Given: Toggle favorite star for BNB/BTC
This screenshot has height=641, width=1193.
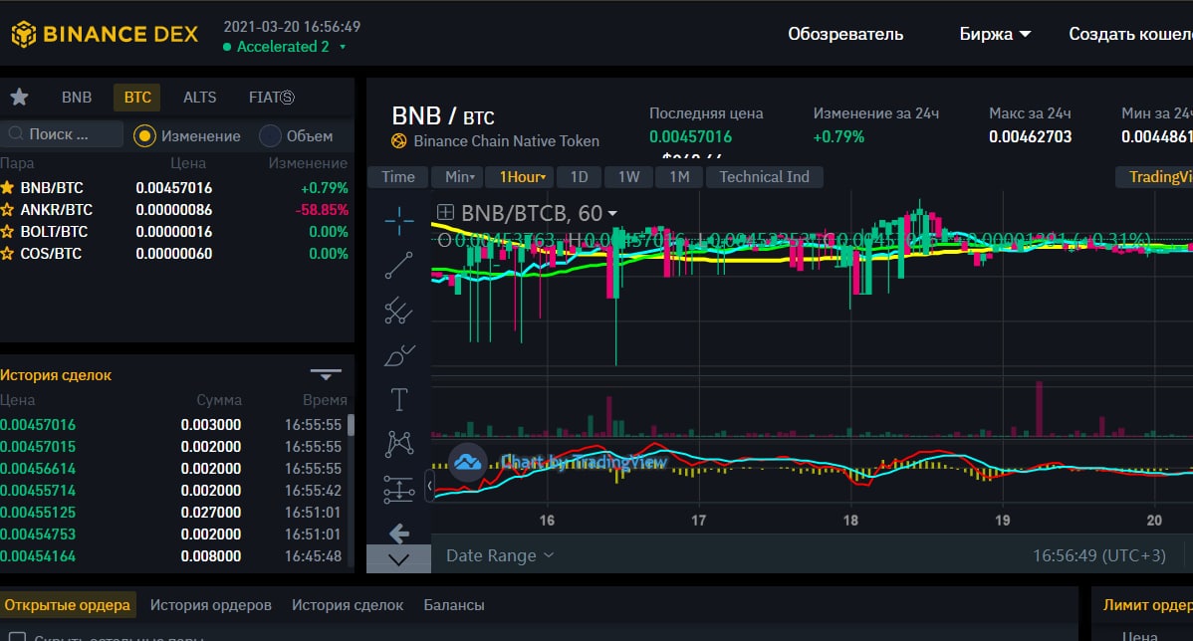Looking at the screenshot, I should (7, 187).
